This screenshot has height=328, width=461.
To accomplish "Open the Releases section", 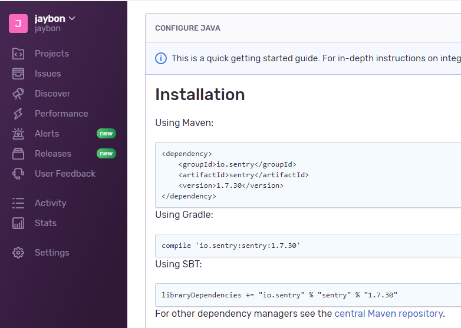I will (53, 154).
